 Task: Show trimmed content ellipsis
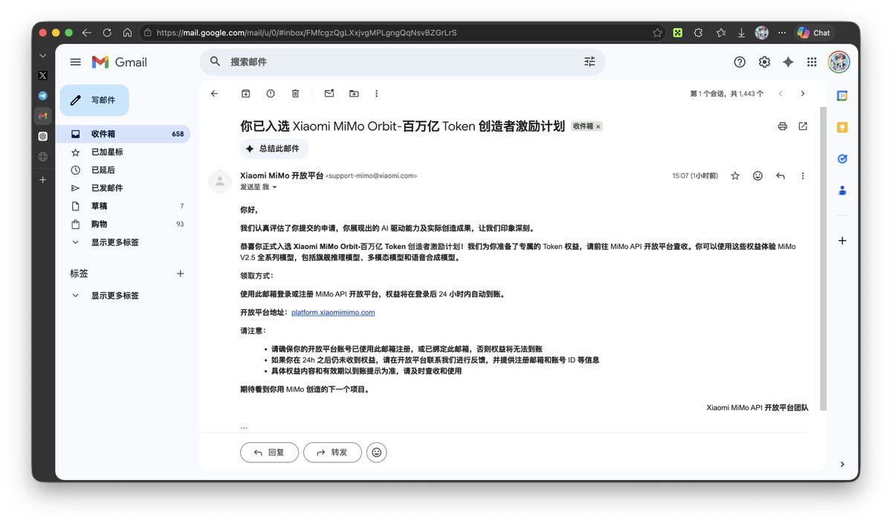pos(244,427)
